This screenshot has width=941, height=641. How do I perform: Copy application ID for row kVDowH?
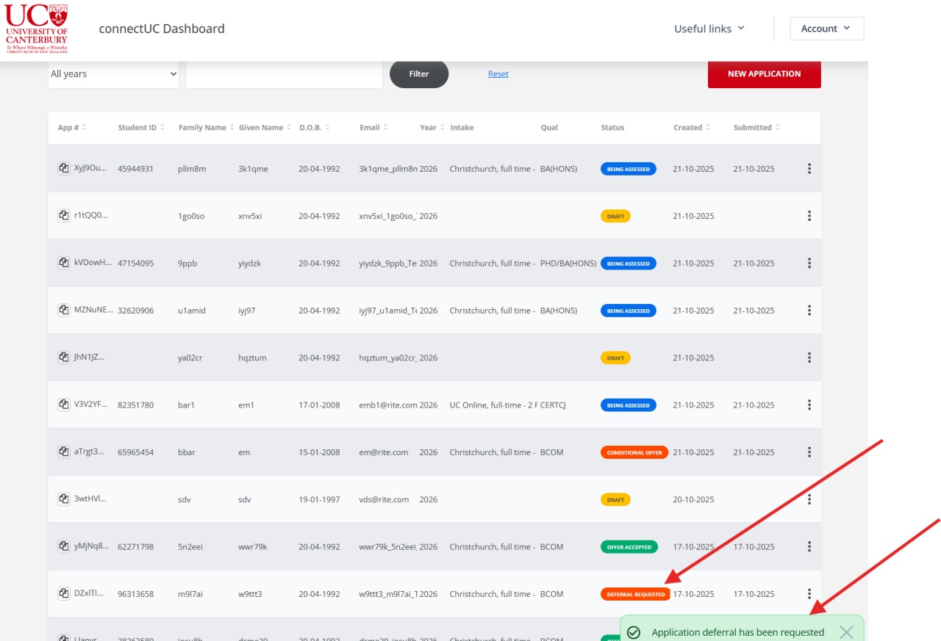pos(64,263)
